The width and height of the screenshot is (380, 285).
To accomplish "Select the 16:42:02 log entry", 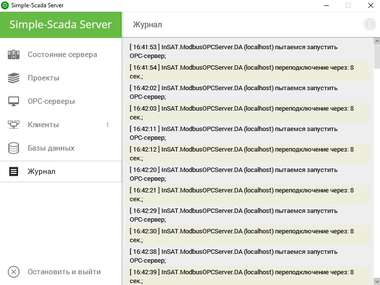I will [247, 92].
